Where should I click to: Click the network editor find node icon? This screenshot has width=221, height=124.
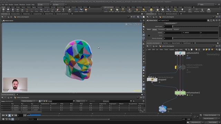tap(217, 50)
